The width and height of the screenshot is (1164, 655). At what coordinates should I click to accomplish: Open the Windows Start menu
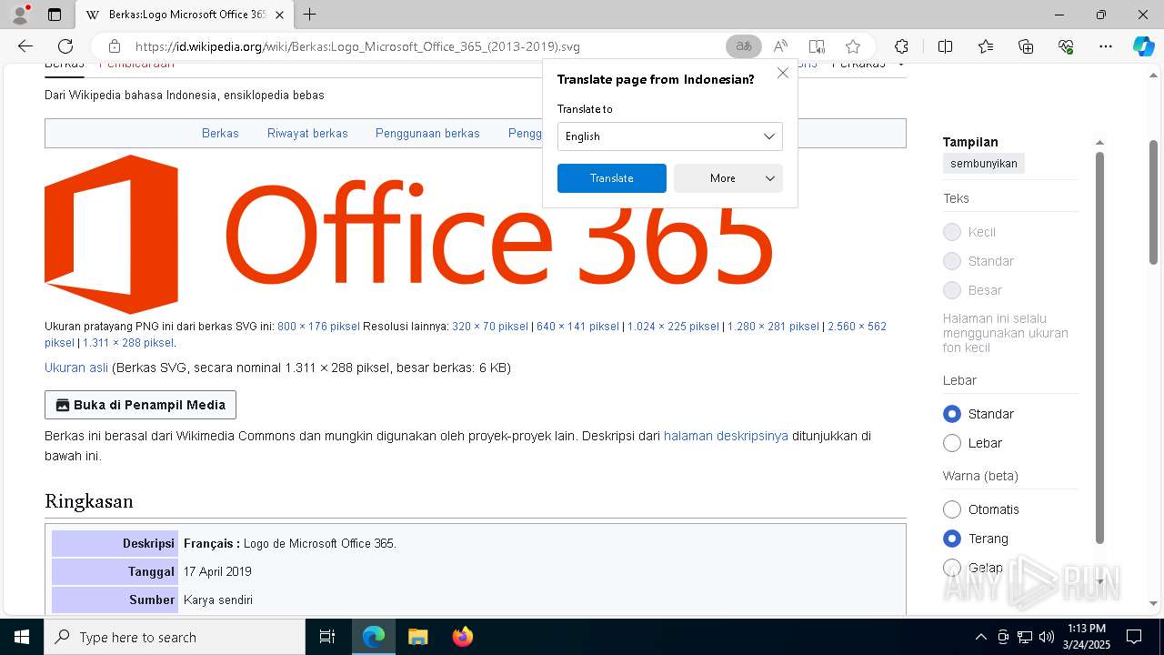(x=22, y=637)
